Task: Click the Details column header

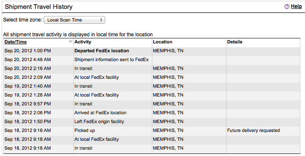Action: coord(235,42)
